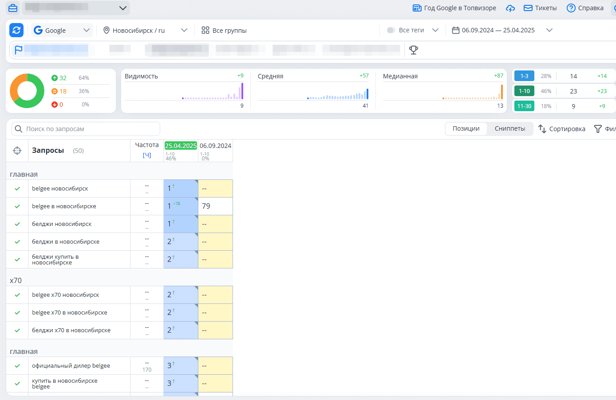This screenshot has width=616, height=400.
Task: Toggle checkmark for belgee x70 в новосибирске
Action: tap(17, 313)
